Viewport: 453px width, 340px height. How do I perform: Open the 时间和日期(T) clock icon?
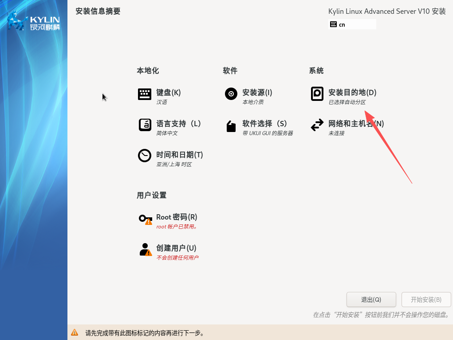pos(144,156)
